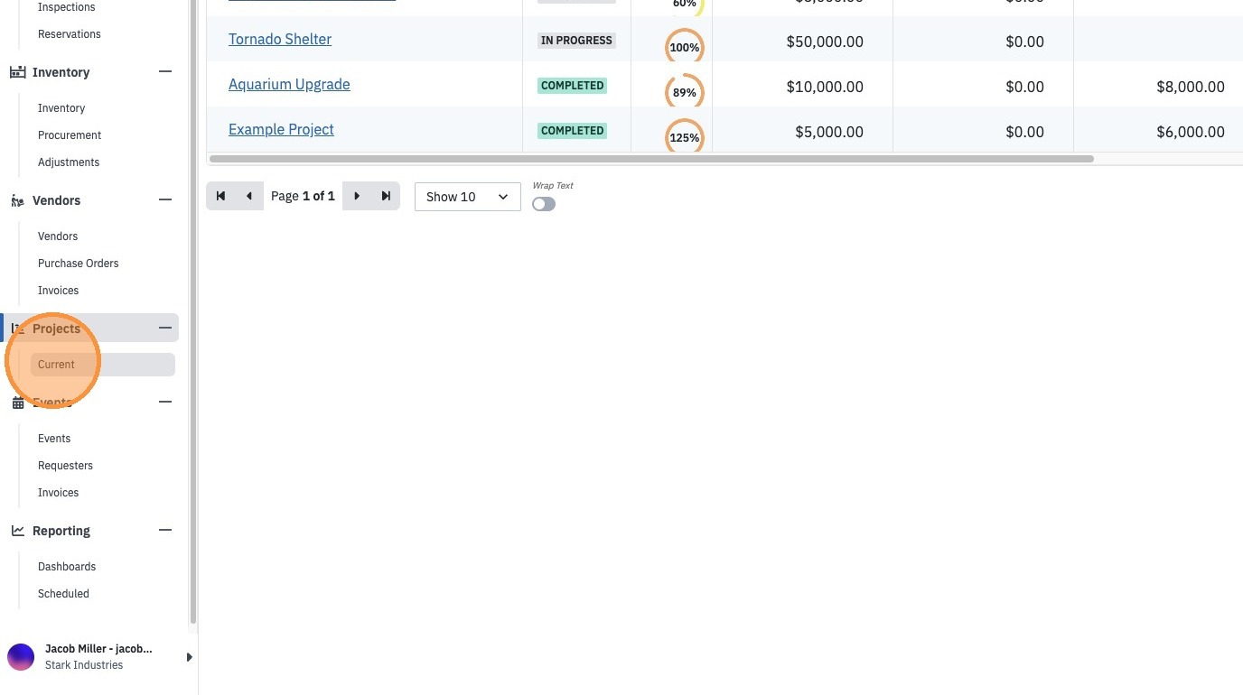Open Events sub-item in the sidebar

click(54, 439)
